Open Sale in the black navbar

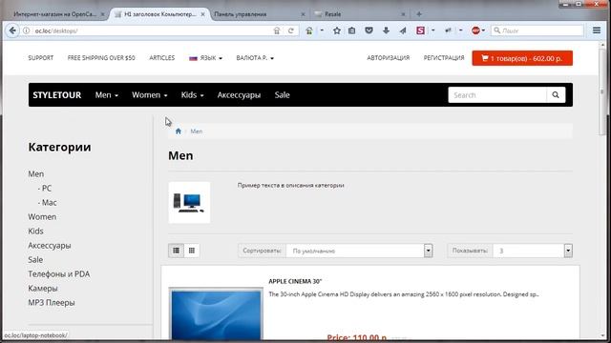283,95
